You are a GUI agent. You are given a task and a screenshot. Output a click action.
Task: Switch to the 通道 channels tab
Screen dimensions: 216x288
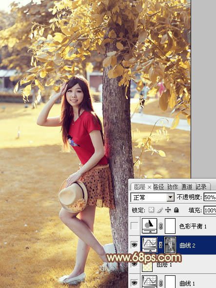pyautogui.click(x=187, y=187)
